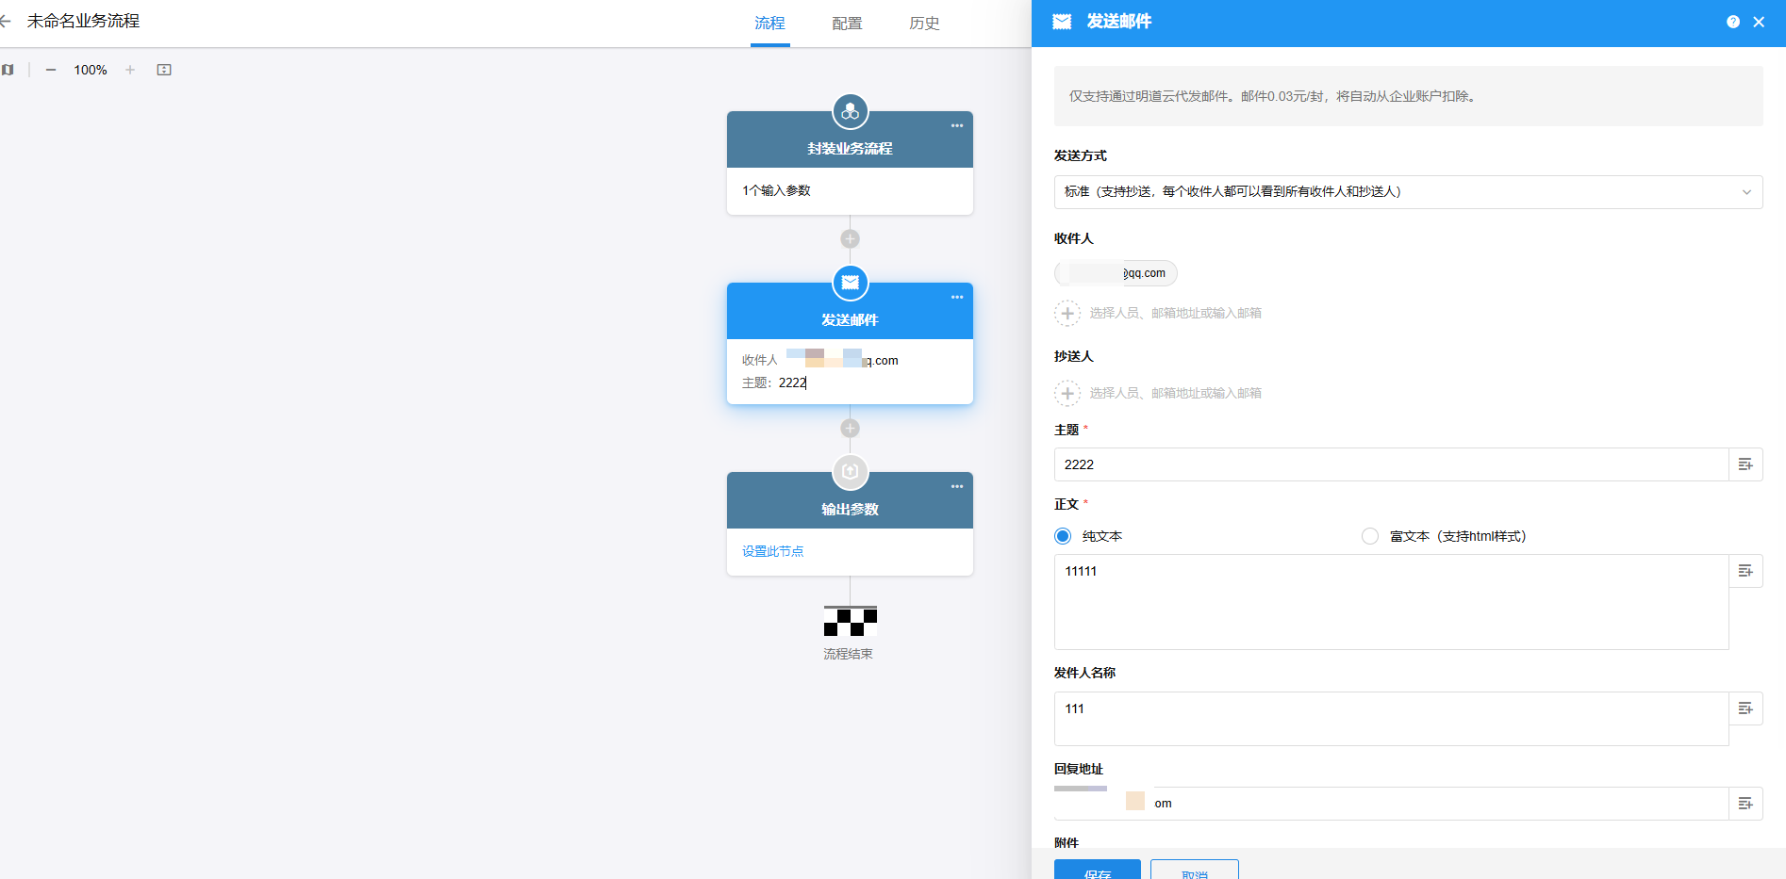Click the fit-to-screen icon next to zoom controls
The image size is (1786, 879).
tap(164, 70)
